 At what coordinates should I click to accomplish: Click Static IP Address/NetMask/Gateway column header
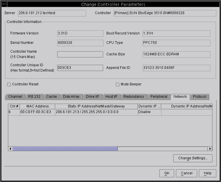pos(96,106)
